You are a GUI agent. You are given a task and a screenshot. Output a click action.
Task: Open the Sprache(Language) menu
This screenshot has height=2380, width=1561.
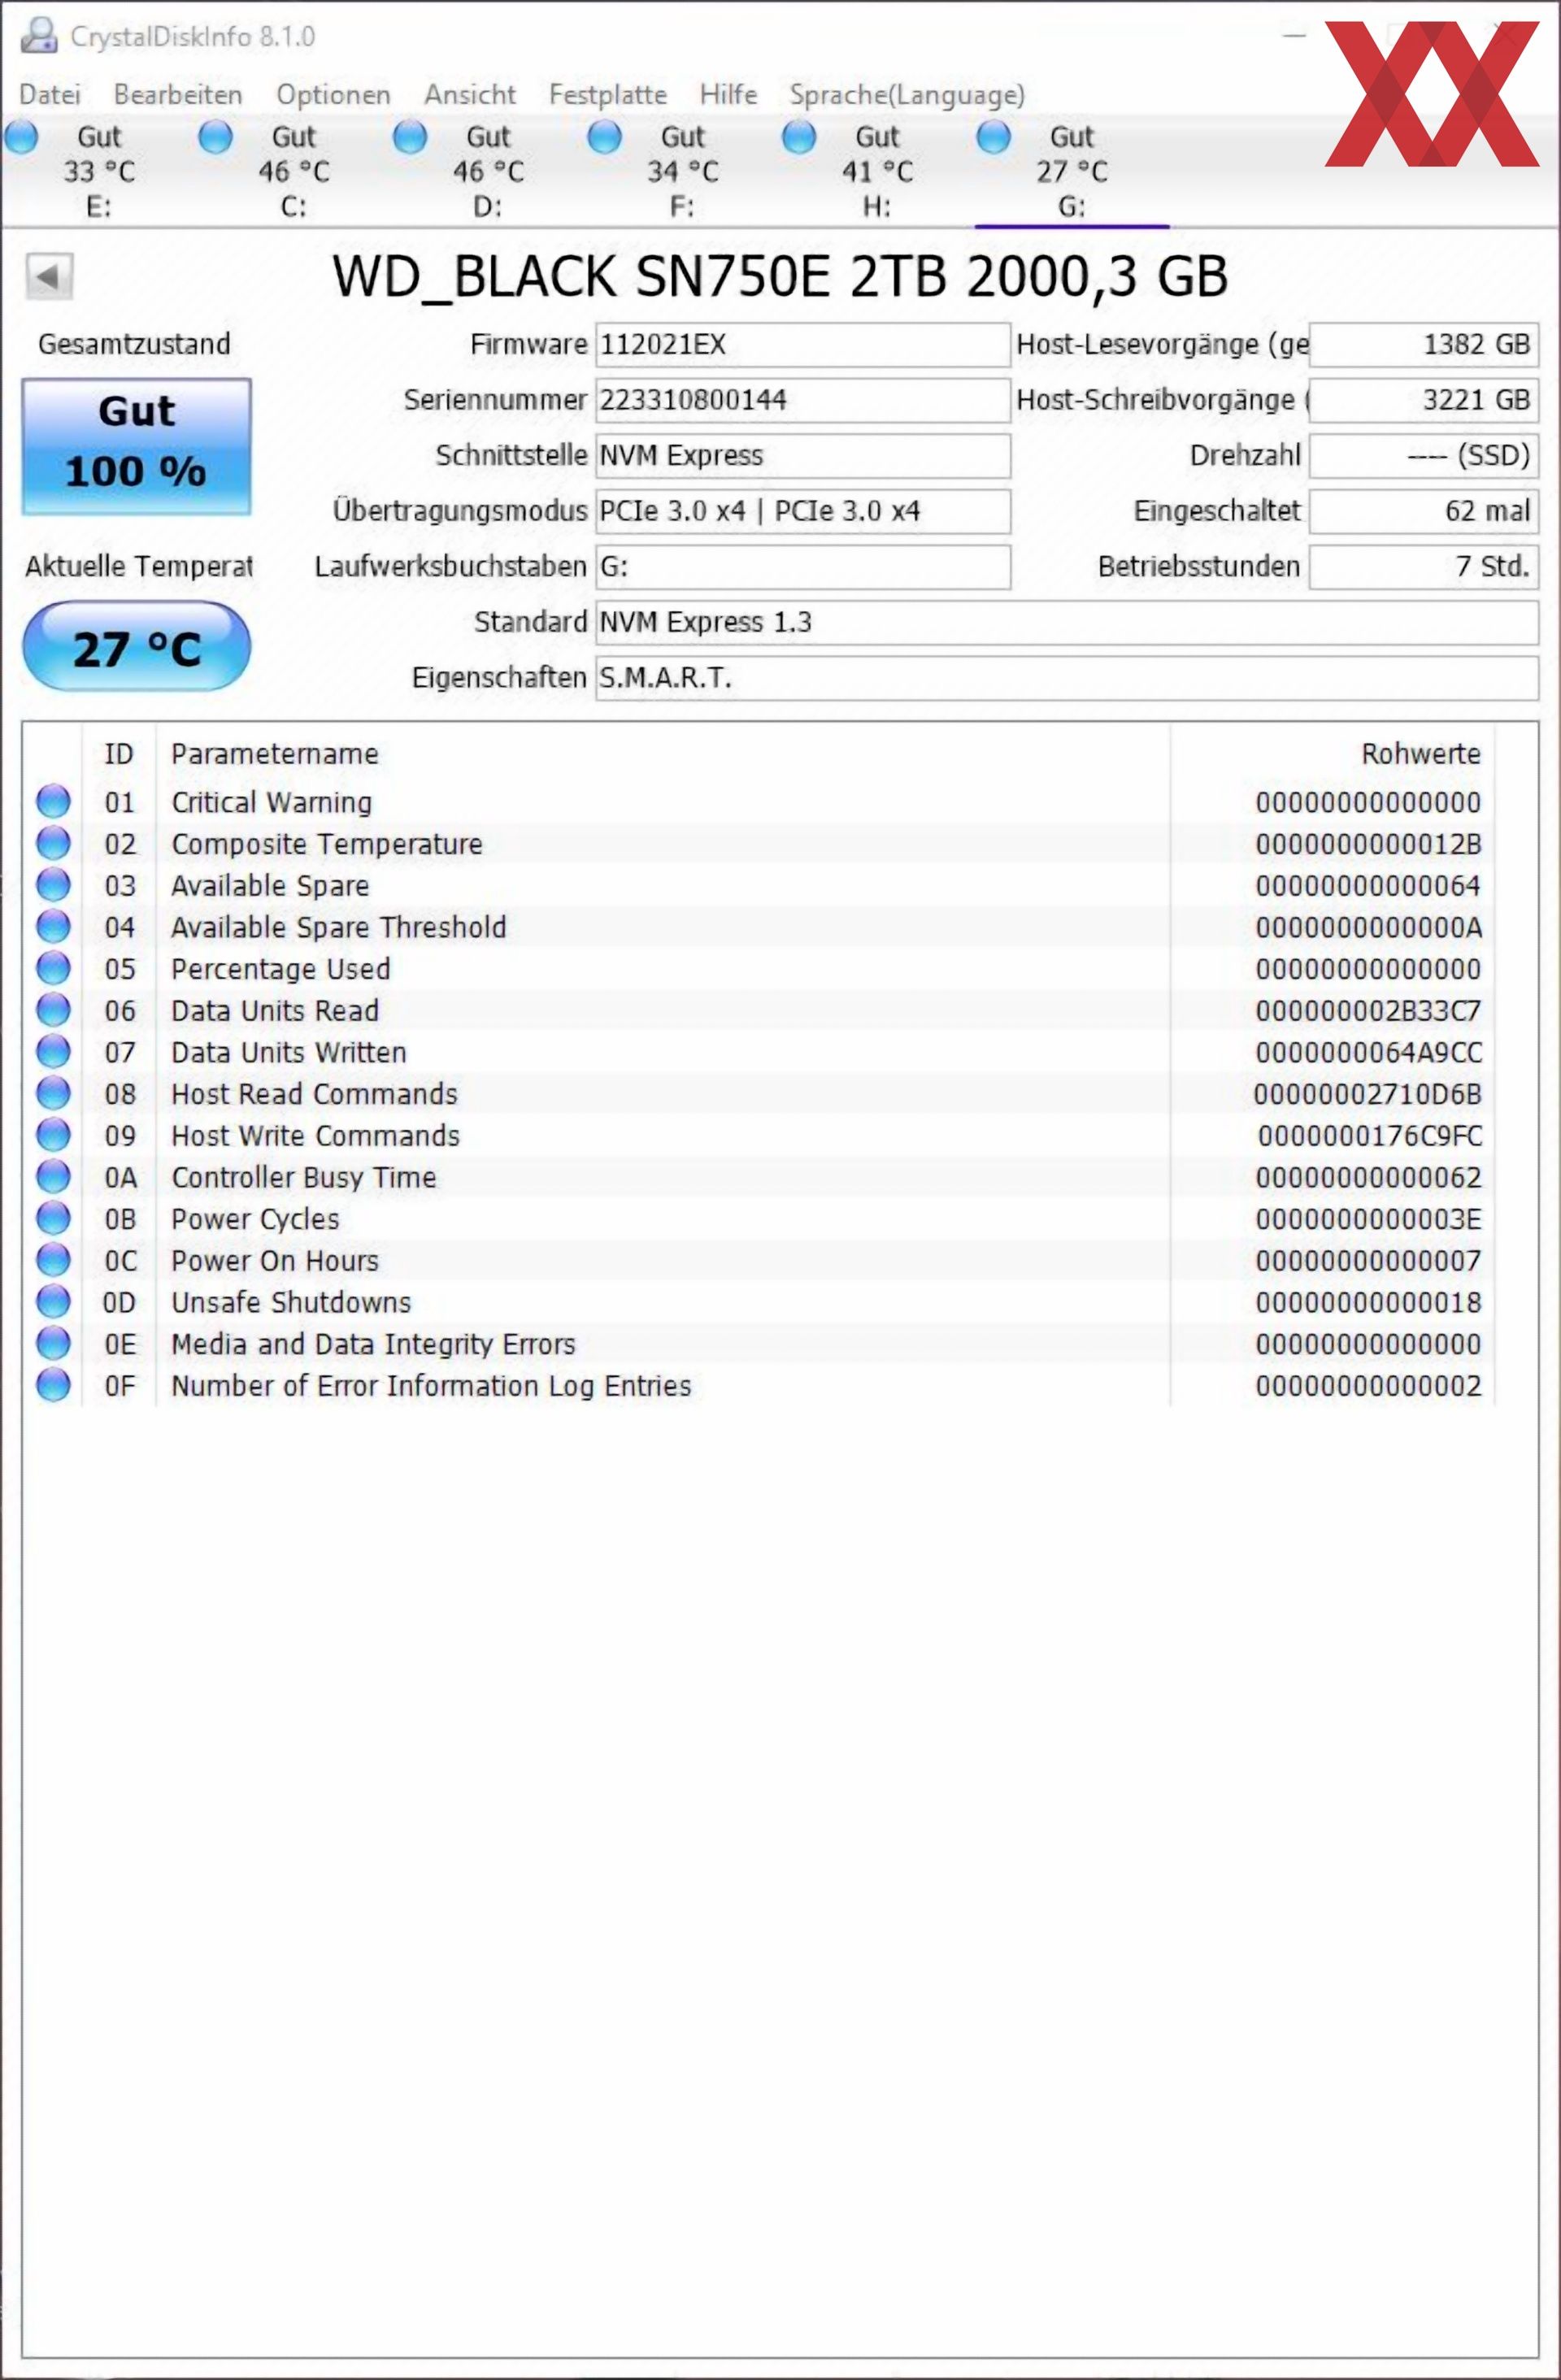click(906, 95)
